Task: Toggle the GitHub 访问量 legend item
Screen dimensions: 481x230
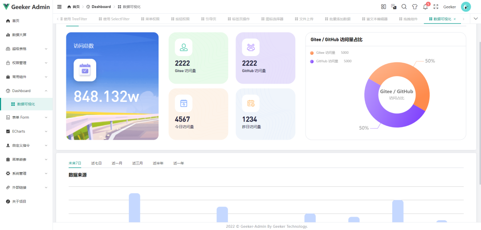Action: click(326, 61)
